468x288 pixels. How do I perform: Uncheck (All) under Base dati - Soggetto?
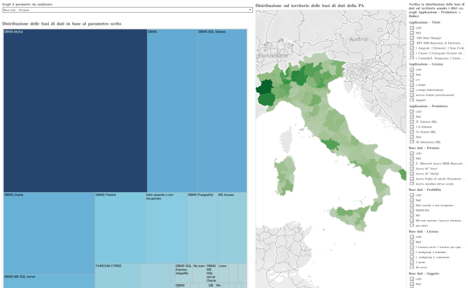tap(412, 279)
